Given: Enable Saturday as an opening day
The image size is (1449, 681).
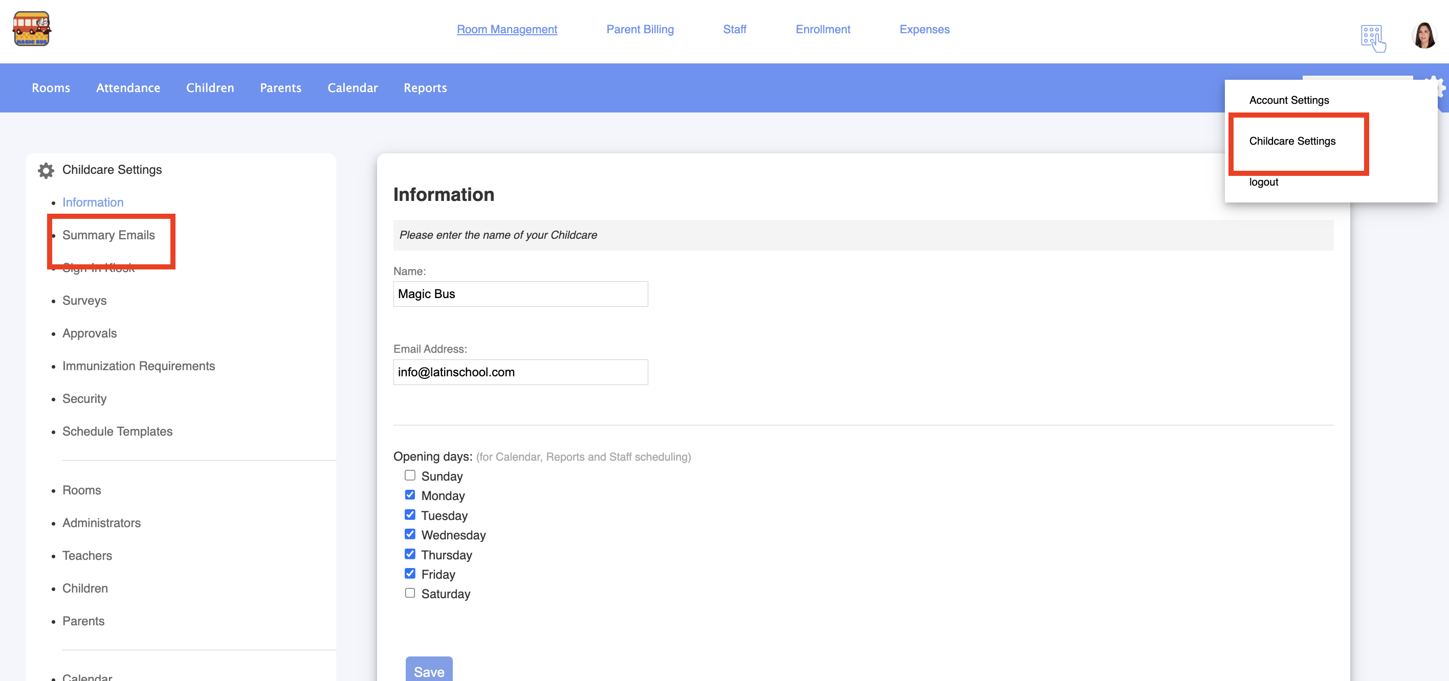Looking at the screenshot, I should (410, 594).
